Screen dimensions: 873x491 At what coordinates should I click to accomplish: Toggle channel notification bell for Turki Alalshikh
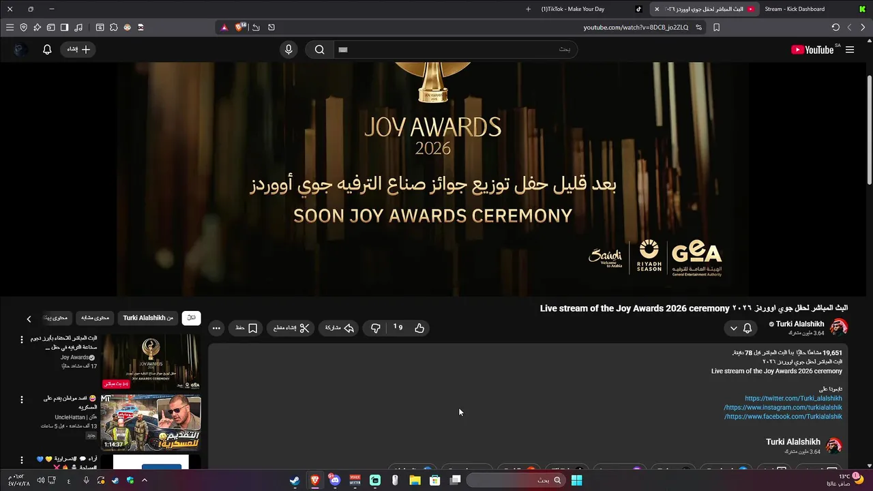click(748, 328)
